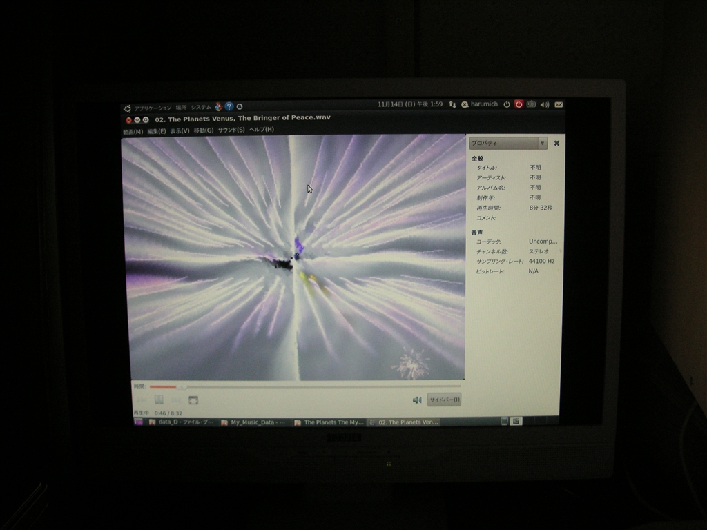Screen dimensions: 707x530
Task: Open the 動画(M) menu
Action: (x=133, y=132)
